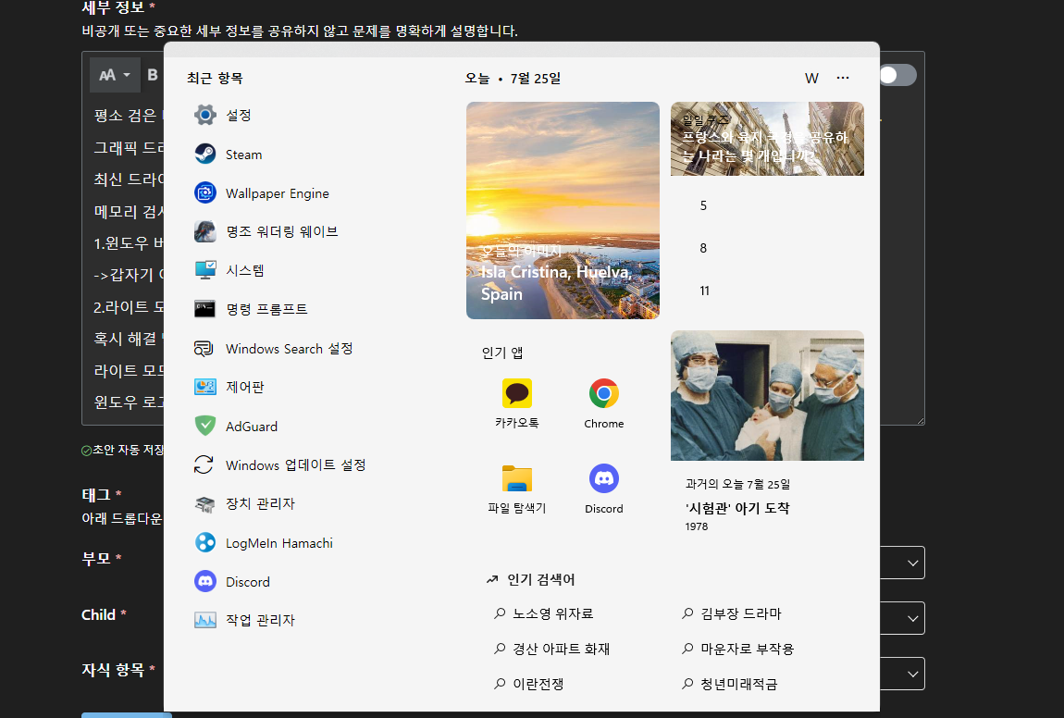Open the 작업 관리자 icon
1064x718 pixels.
pos(204,620)
